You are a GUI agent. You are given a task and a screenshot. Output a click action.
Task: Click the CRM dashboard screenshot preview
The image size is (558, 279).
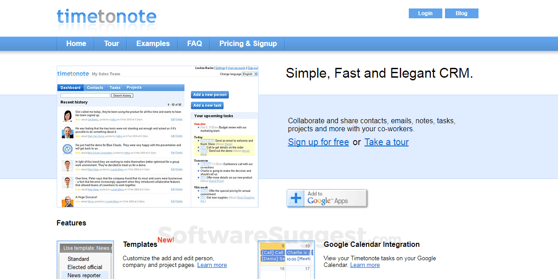click(x=158, y=137)
